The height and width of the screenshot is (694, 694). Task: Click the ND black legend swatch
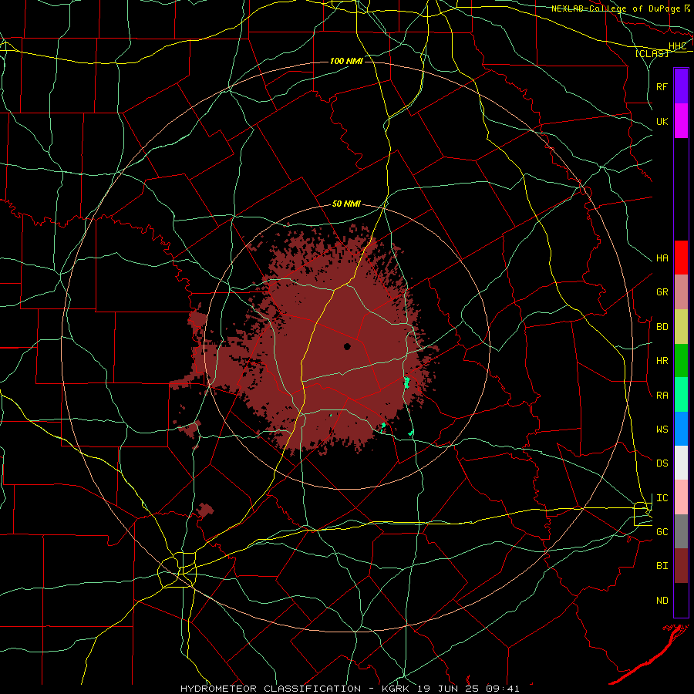click(681, 600)
